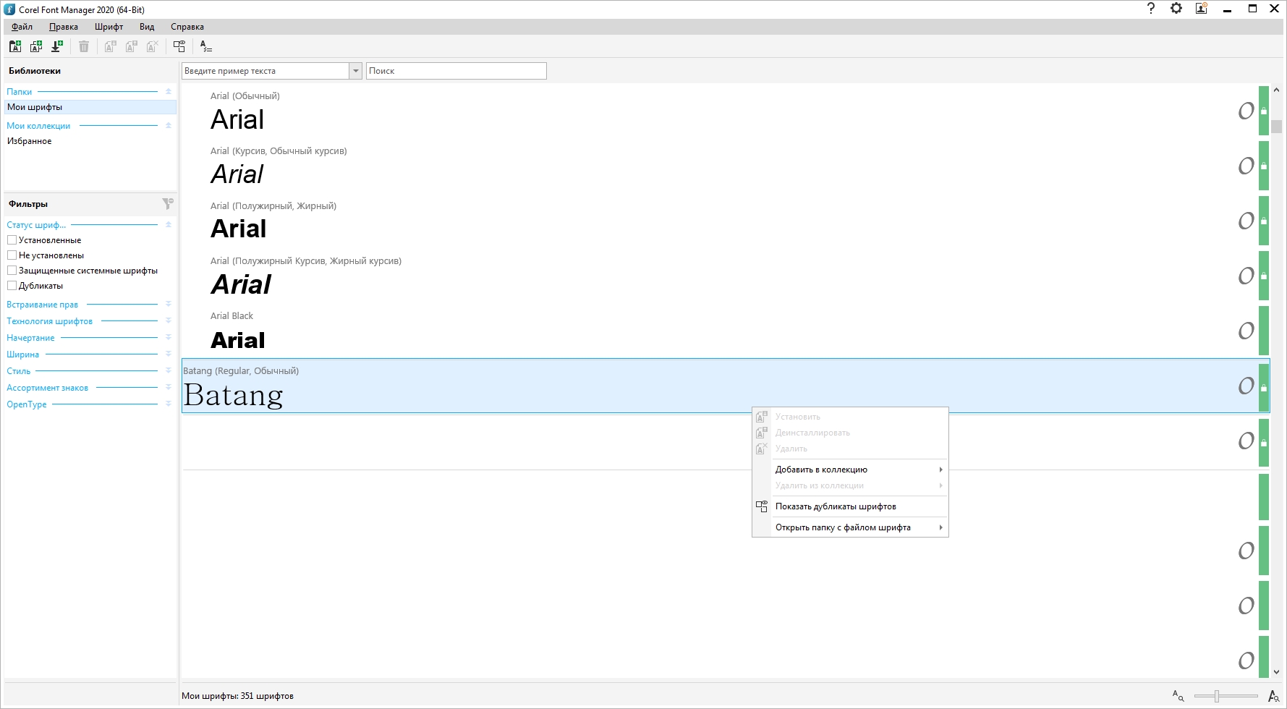Image resolution: width=1287 pixels, height=709 pixels.
Task: Click the lock icon on Batang row
Action: coord(1264,387)
